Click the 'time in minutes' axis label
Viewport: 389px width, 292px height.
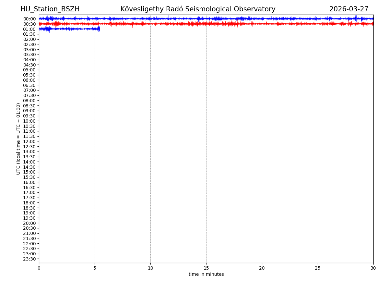[206, 274]
